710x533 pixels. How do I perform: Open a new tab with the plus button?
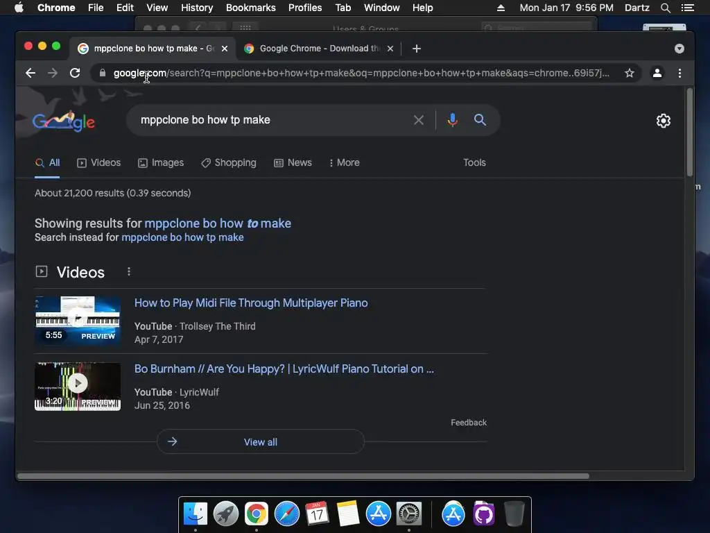pos(417,49)
